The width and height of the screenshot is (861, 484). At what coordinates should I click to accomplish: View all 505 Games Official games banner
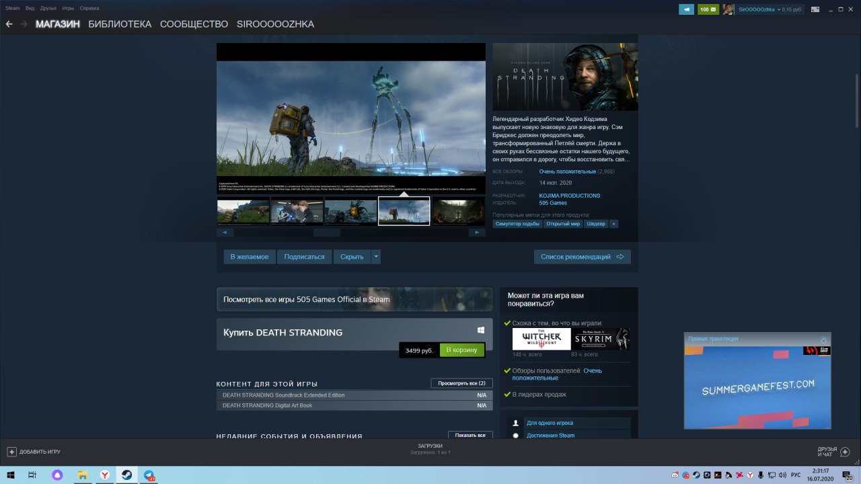354,299
